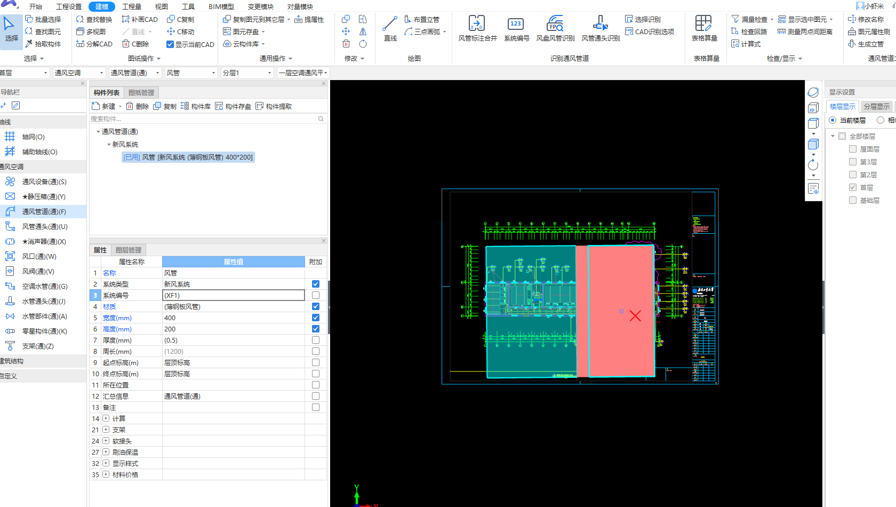Select the 直线 draw tool
Screen dimensions: 896x507
pyautogui.click(x=390, y=29)
